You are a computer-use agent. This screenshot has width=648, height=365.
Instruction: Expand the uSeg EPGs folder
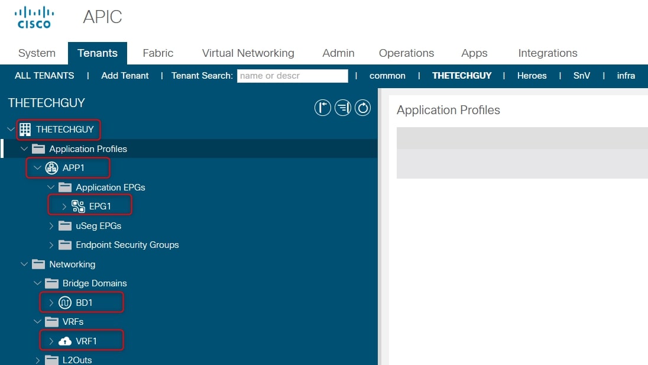pyautogui.click(x=51, y=226)
